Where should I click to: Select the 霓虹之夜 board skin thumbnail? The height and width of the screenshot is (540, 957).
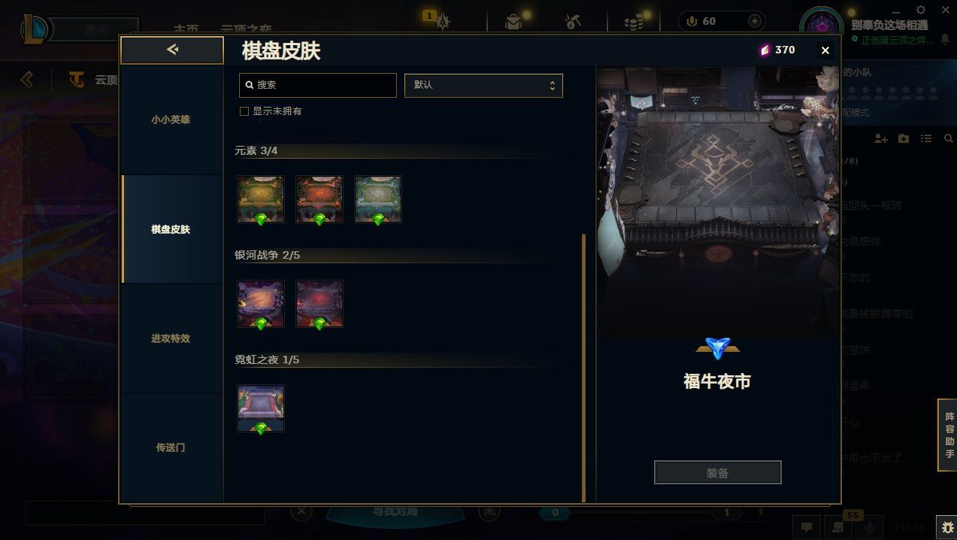pos(261,408)
